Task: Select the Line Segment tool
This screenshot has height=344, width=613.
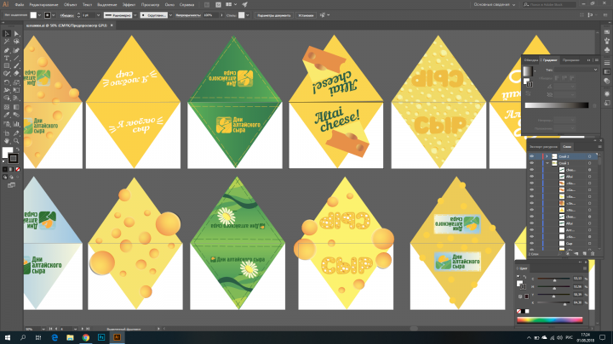Action: click(x=16, y=58)
